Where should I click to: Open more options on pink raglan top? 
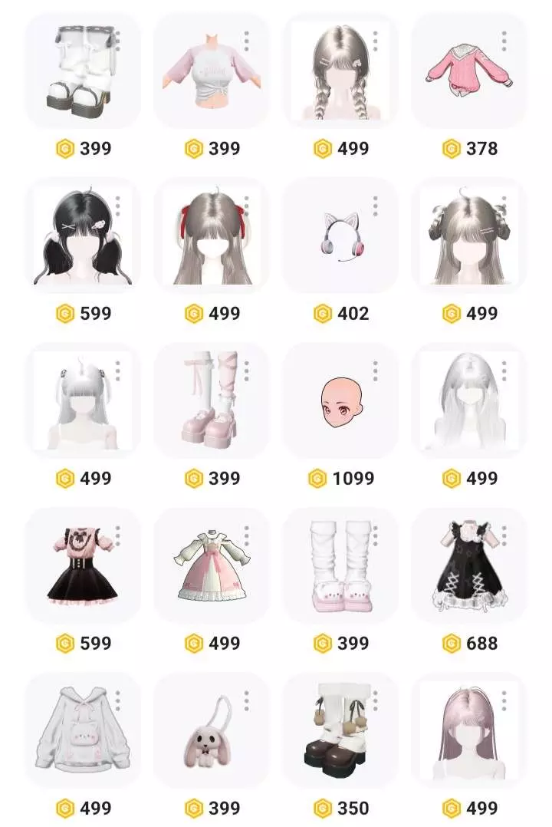(247, 41)
